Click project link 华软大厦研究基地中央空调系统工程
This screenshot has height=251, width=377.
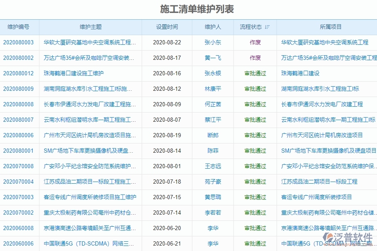[x=325, y=43]
